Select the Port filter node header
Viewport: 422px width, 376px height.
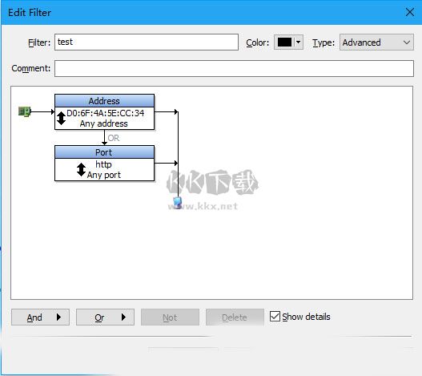(104, 152)
